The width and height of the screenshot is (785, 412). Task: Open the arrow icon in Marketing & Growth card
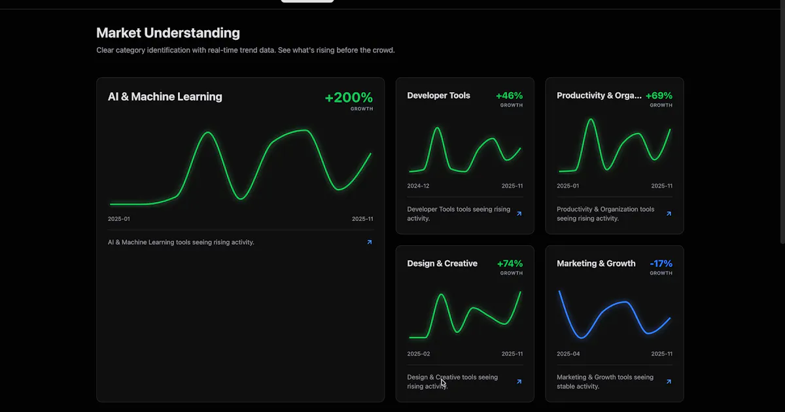click(x=669, y=382)
